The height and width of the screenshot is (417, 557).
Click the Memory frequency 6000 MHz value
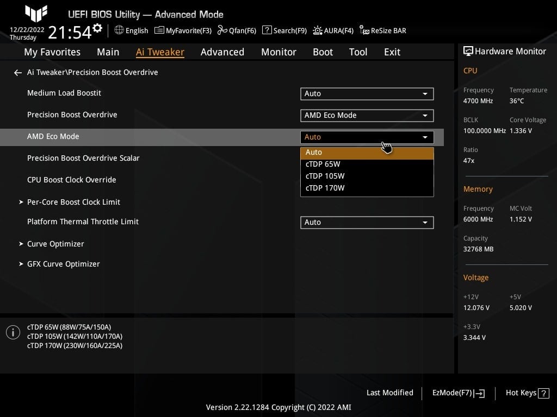tap(478, 219)
